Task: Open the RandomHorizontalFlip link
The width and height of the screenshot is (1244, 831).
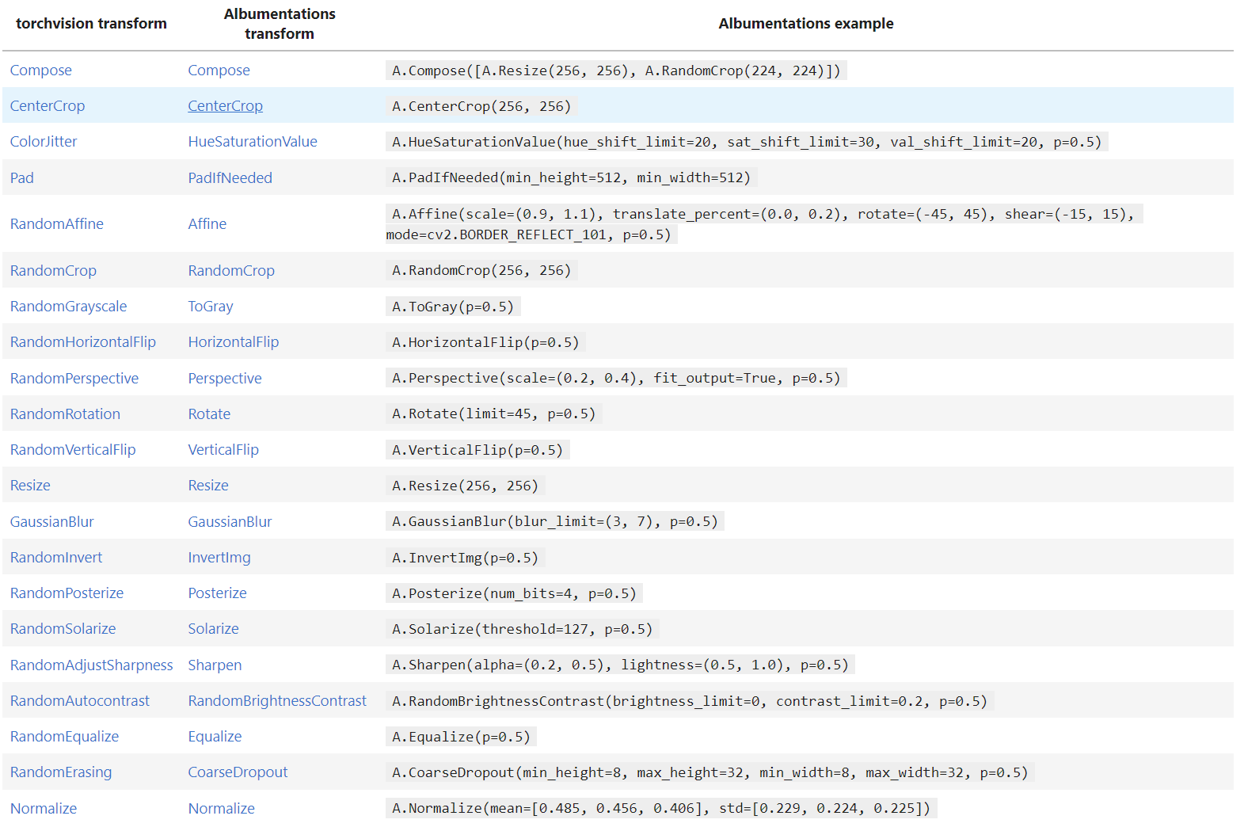Action: point(82,342)
